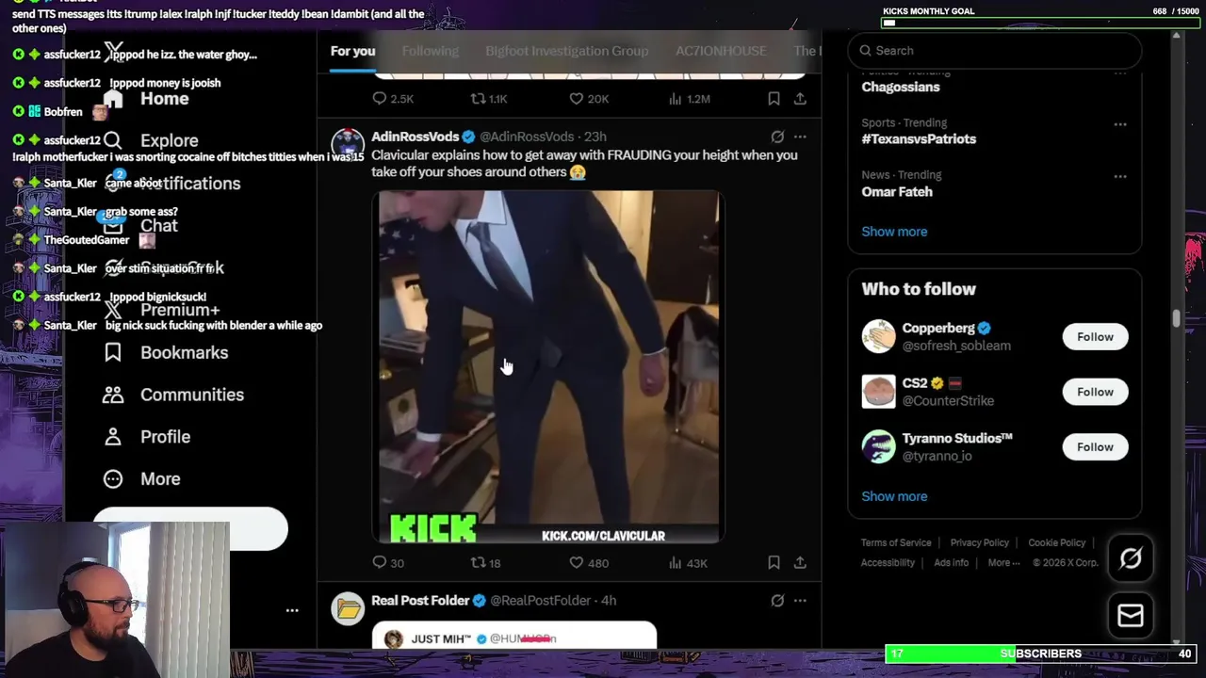Viewport: 1206px width, 678px height.
Task: Open more options on Real Post Folder post
Action: coord(800,600)
